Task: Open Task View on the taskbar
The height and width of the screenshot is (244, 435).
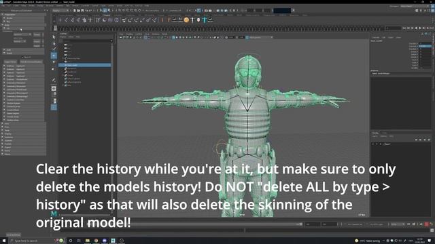Action: pyautogui.click(x=79, y=241)
